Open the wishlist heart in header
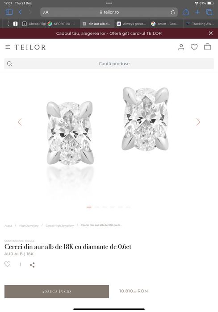The width and height of the screenshot is (218, 312). pos(194,47)
